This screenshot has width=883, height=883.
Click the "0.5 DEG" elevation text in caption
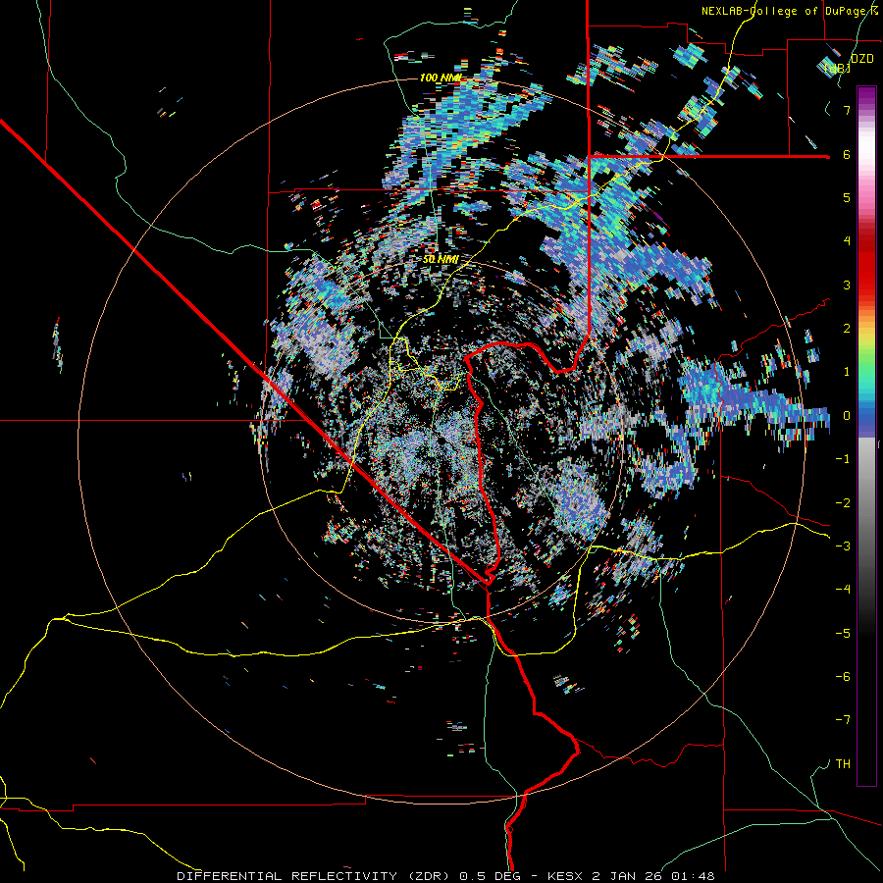490,876
